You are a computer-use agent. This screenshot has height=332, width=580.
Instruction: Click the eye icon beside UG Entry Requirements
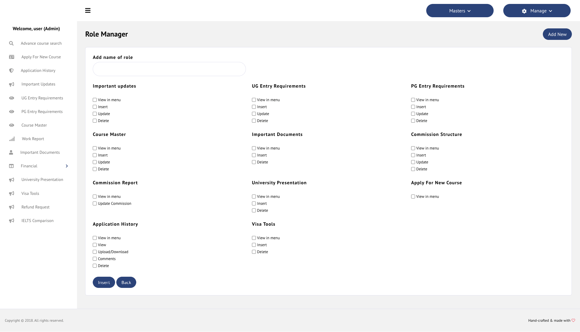click(x=11, y=98)
